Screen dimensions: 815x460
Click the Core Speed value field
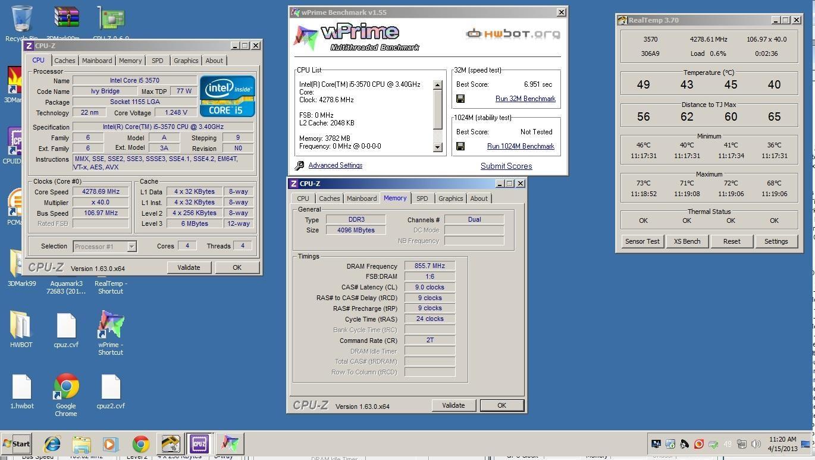tap(101, 192)
